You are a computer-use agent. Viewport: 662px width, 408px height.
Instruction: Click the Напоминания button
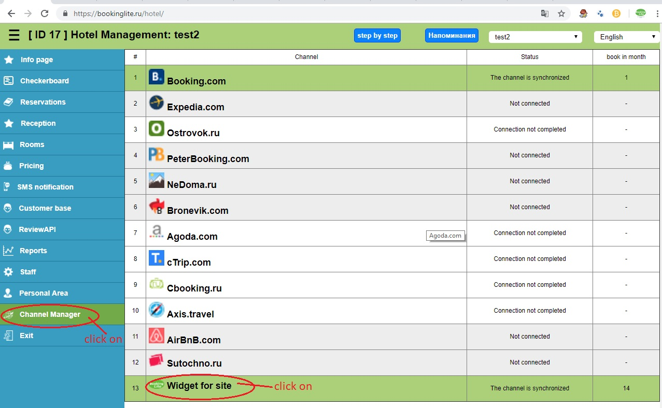coord(452,36)
